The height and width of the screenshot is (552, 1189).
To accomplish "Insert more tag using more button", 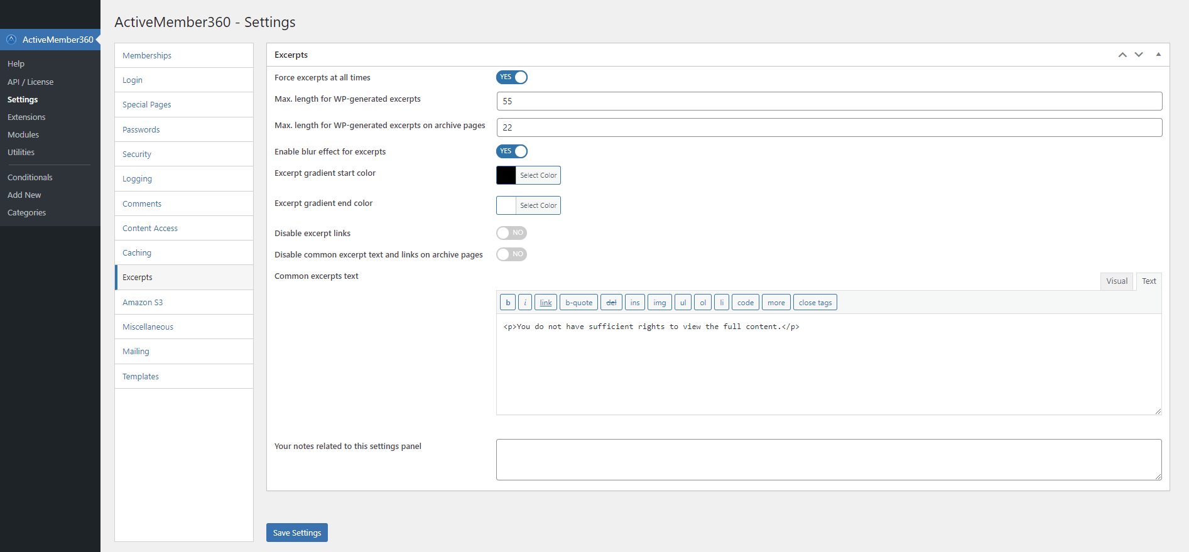I will [776, 302].
